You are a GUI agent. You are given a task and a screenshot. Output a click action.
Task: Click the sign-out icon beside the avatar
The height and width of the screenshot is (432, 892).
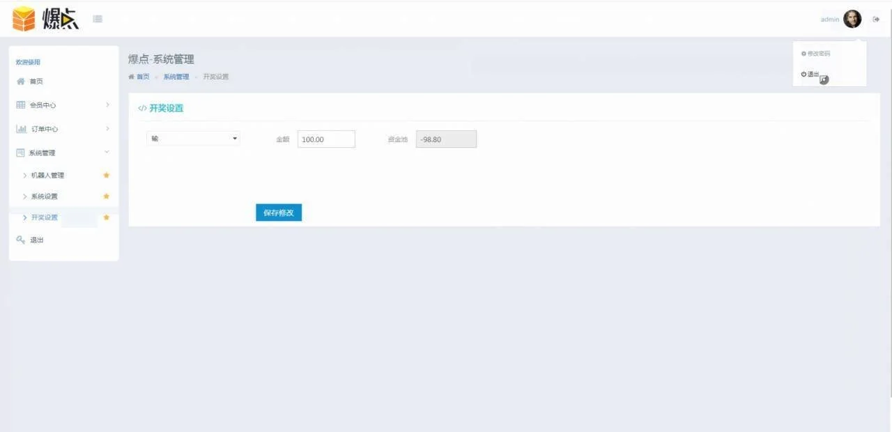(x=876, y=20)
